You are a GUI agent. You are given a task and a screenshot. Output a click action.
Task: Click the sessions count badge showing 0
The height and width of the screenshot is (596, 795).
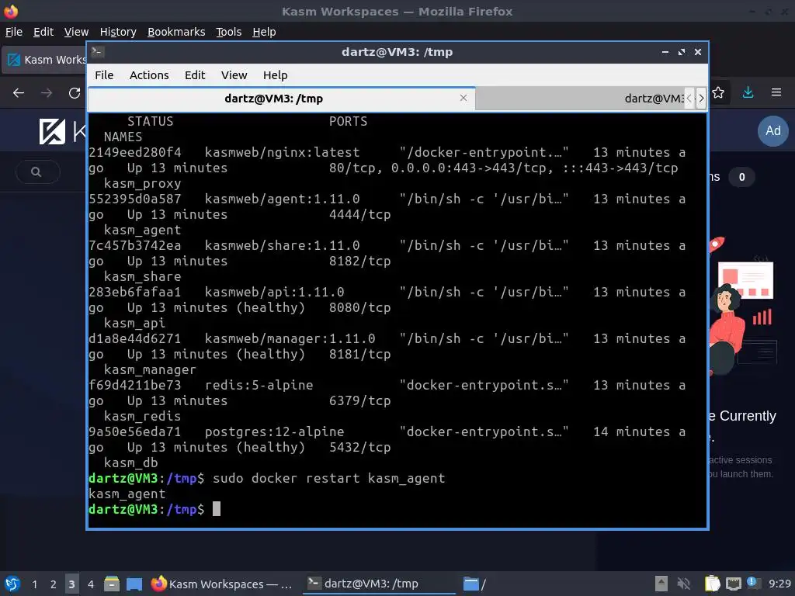741,177
